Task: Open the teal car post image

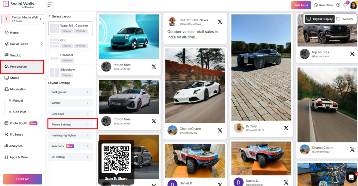Action: coord(129,37)
